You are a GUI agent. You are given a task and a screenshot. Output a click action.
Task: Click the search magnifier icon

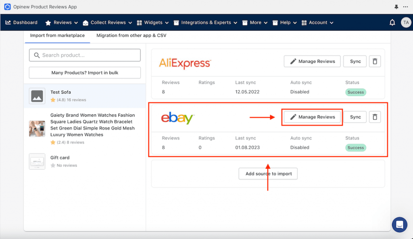pos(37,55)
